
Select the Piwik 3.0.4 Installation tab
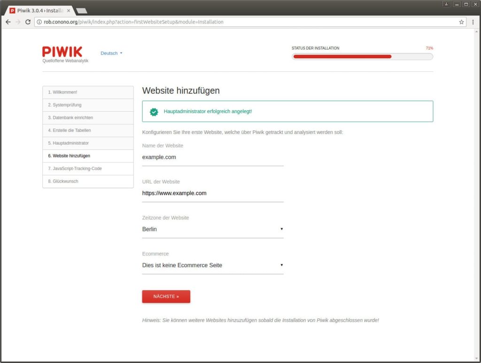click(x=39, y=11)
